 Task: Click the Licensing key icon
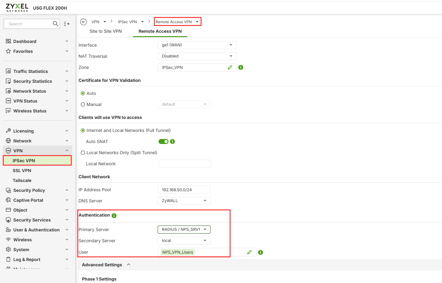8,131
